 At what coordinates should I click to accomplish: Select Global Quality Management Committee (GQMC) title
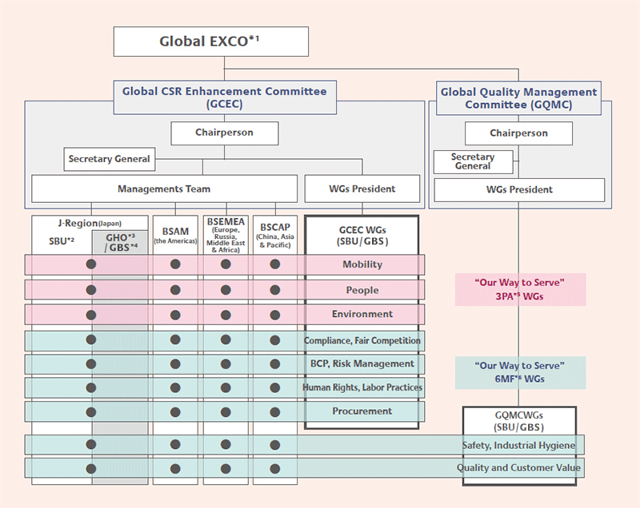coord(518,98)
